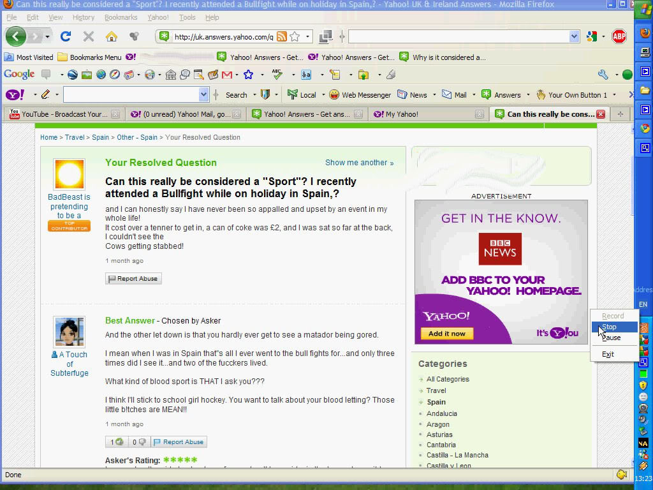Screen dimensions: 653x490
Task: Click the Google search engine icon
Action: click(591, 36)
